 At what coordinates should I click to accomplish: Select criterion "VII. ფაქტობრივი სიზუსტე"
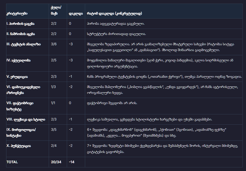click(x=20, y=105)
